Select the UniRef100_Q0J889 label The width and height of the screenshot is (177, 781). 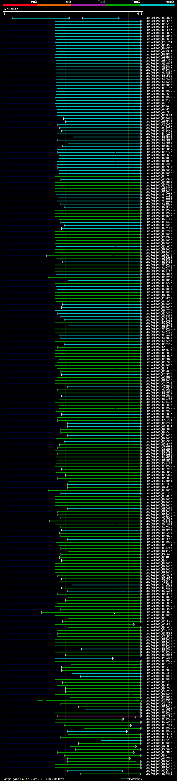[x=159, y=73]
